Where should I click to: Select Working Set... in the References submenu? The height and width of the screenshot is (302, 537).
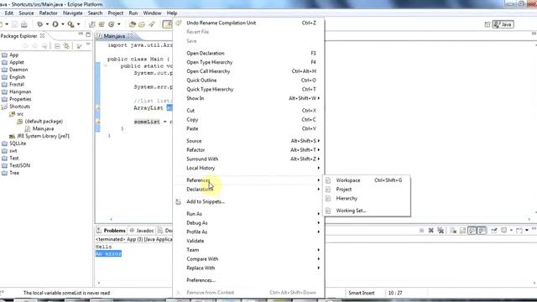(x=367, y=211)
